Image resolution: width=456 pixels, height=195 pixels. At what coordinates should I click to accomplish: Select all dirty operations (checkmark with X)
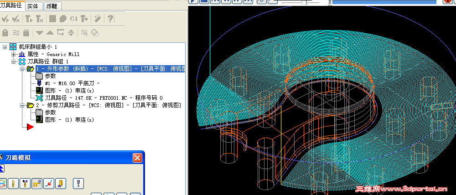[x=16, y=20]
